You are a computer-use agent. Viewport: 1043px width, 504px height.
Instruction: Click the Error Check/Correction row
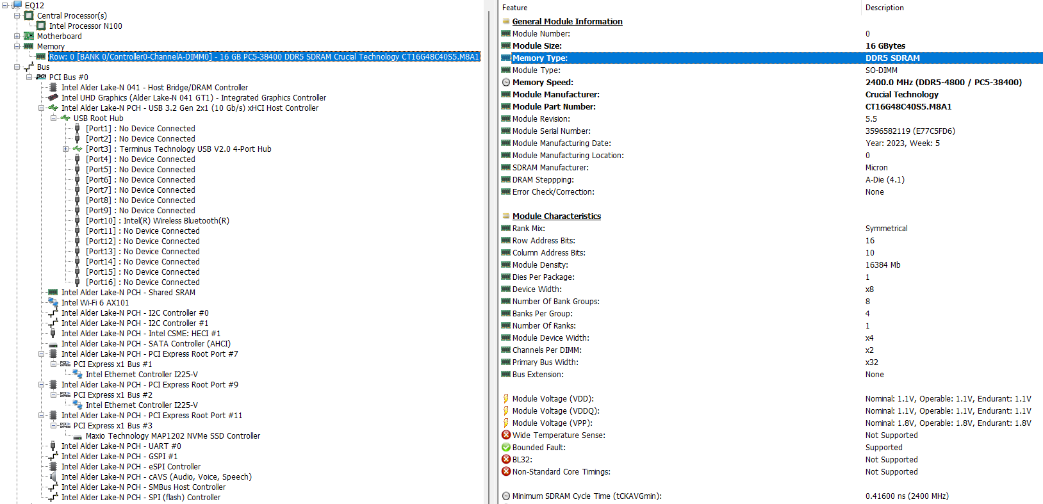click(x=771, y=191)
